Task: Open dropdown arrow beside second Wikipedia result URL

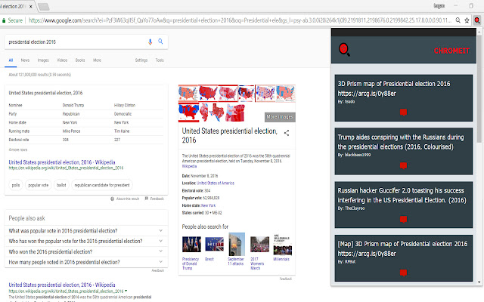Action: coord(126,291)
